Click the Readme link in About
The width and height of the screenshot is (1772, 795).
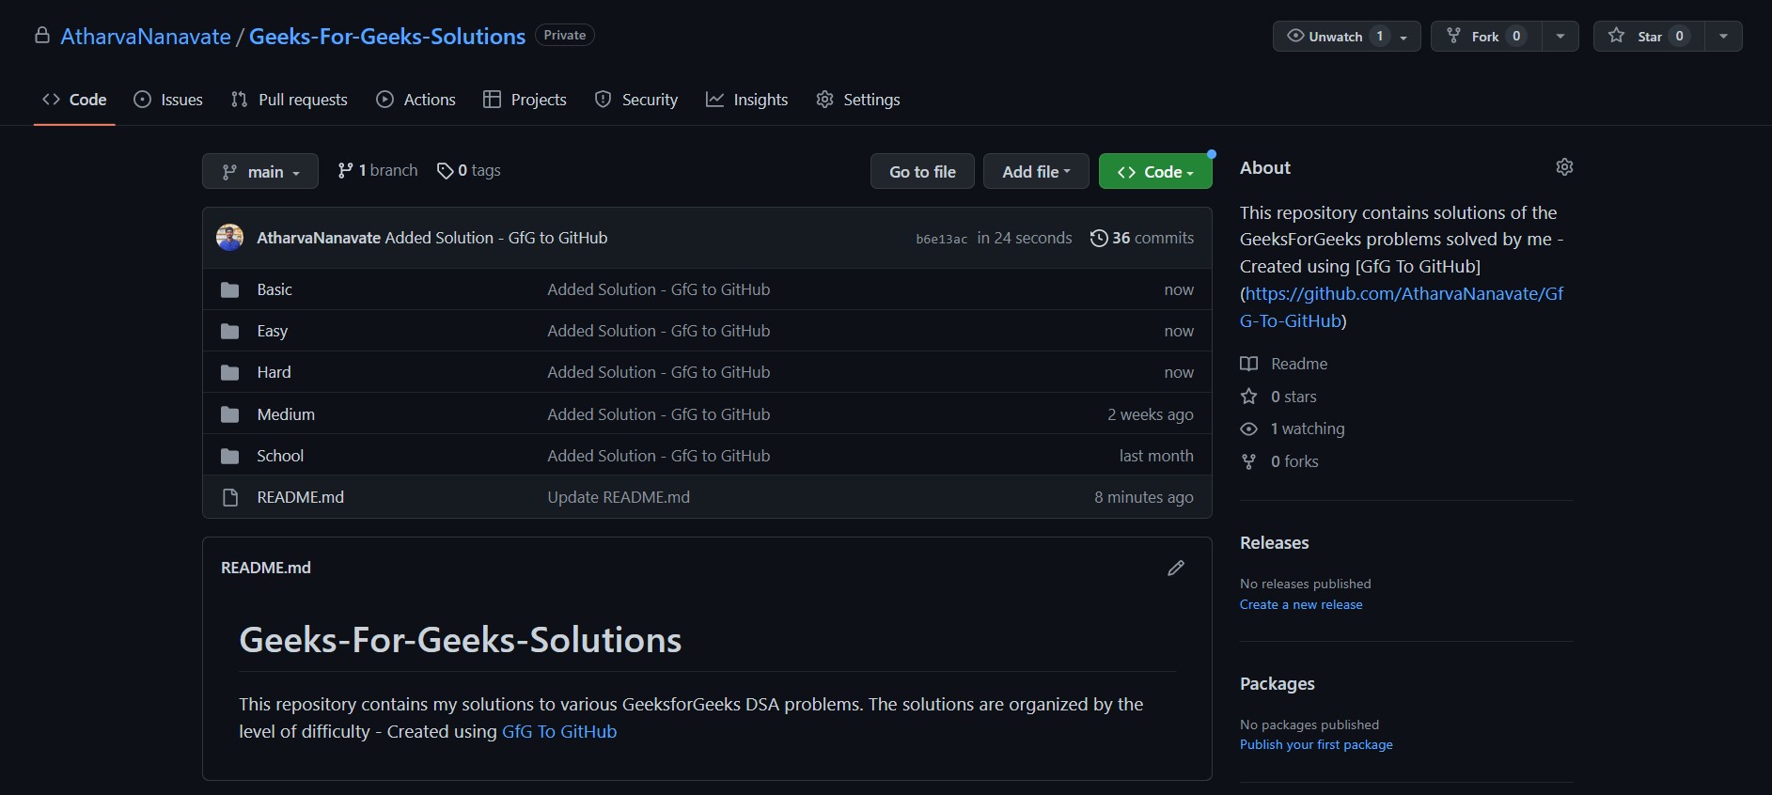tap(1284, 364)
